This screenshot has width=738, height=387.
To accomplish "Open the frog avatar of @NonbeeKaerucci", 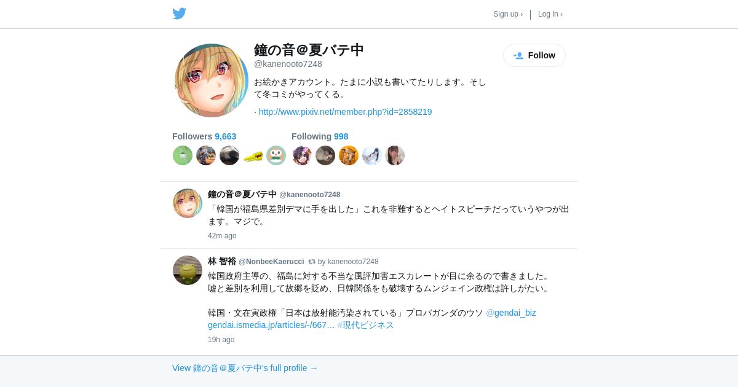I will coord(188,270).
